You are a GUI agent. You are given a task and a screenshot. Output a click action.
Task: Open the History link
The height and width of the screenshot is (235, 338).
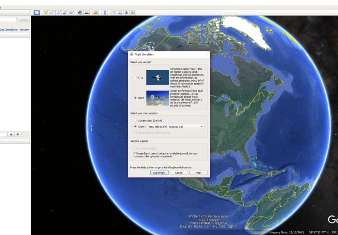click(24, 30)
